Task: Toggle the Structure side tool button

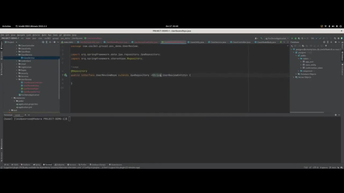Action: click(1, 157)
